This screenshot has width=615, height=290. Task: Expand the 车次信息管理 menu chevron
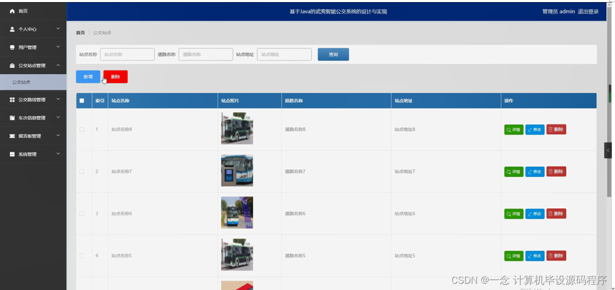tap(58, 118)
